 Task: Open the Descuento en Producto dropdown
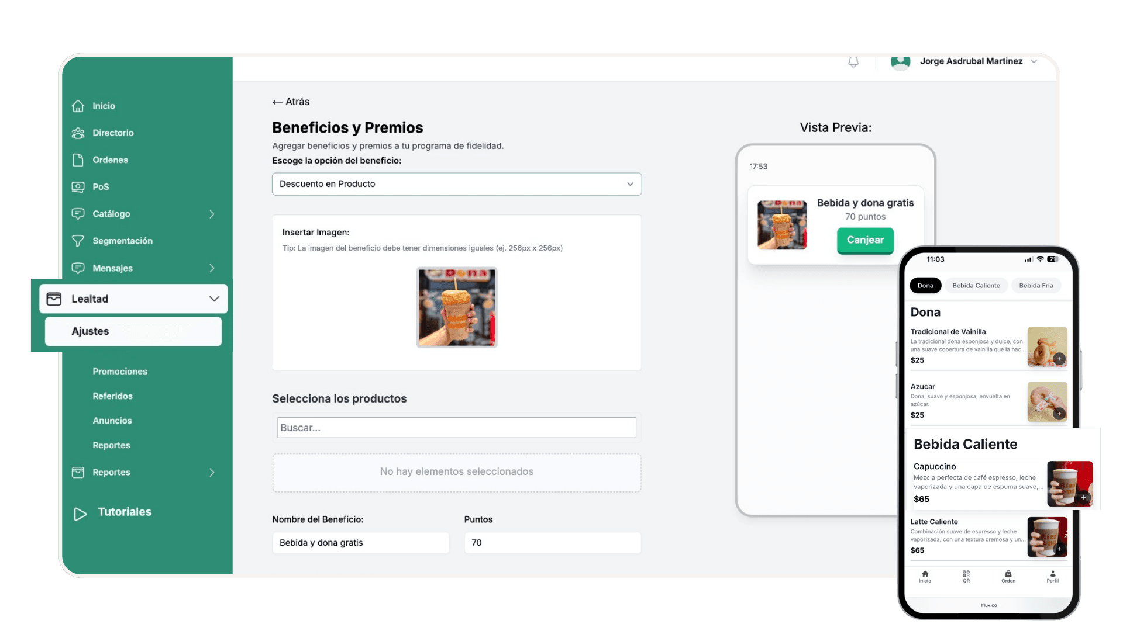tap(457, 184)
